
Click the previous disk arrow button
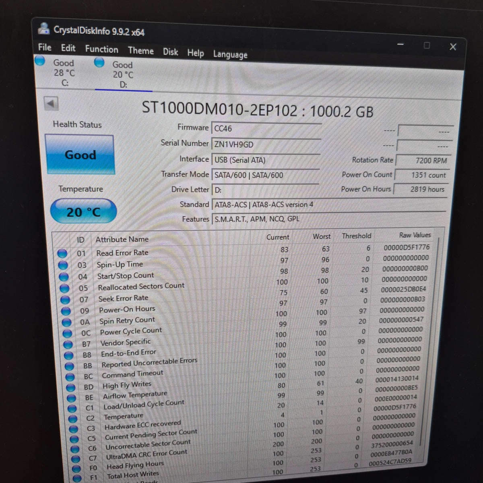(x=51, y=104)
